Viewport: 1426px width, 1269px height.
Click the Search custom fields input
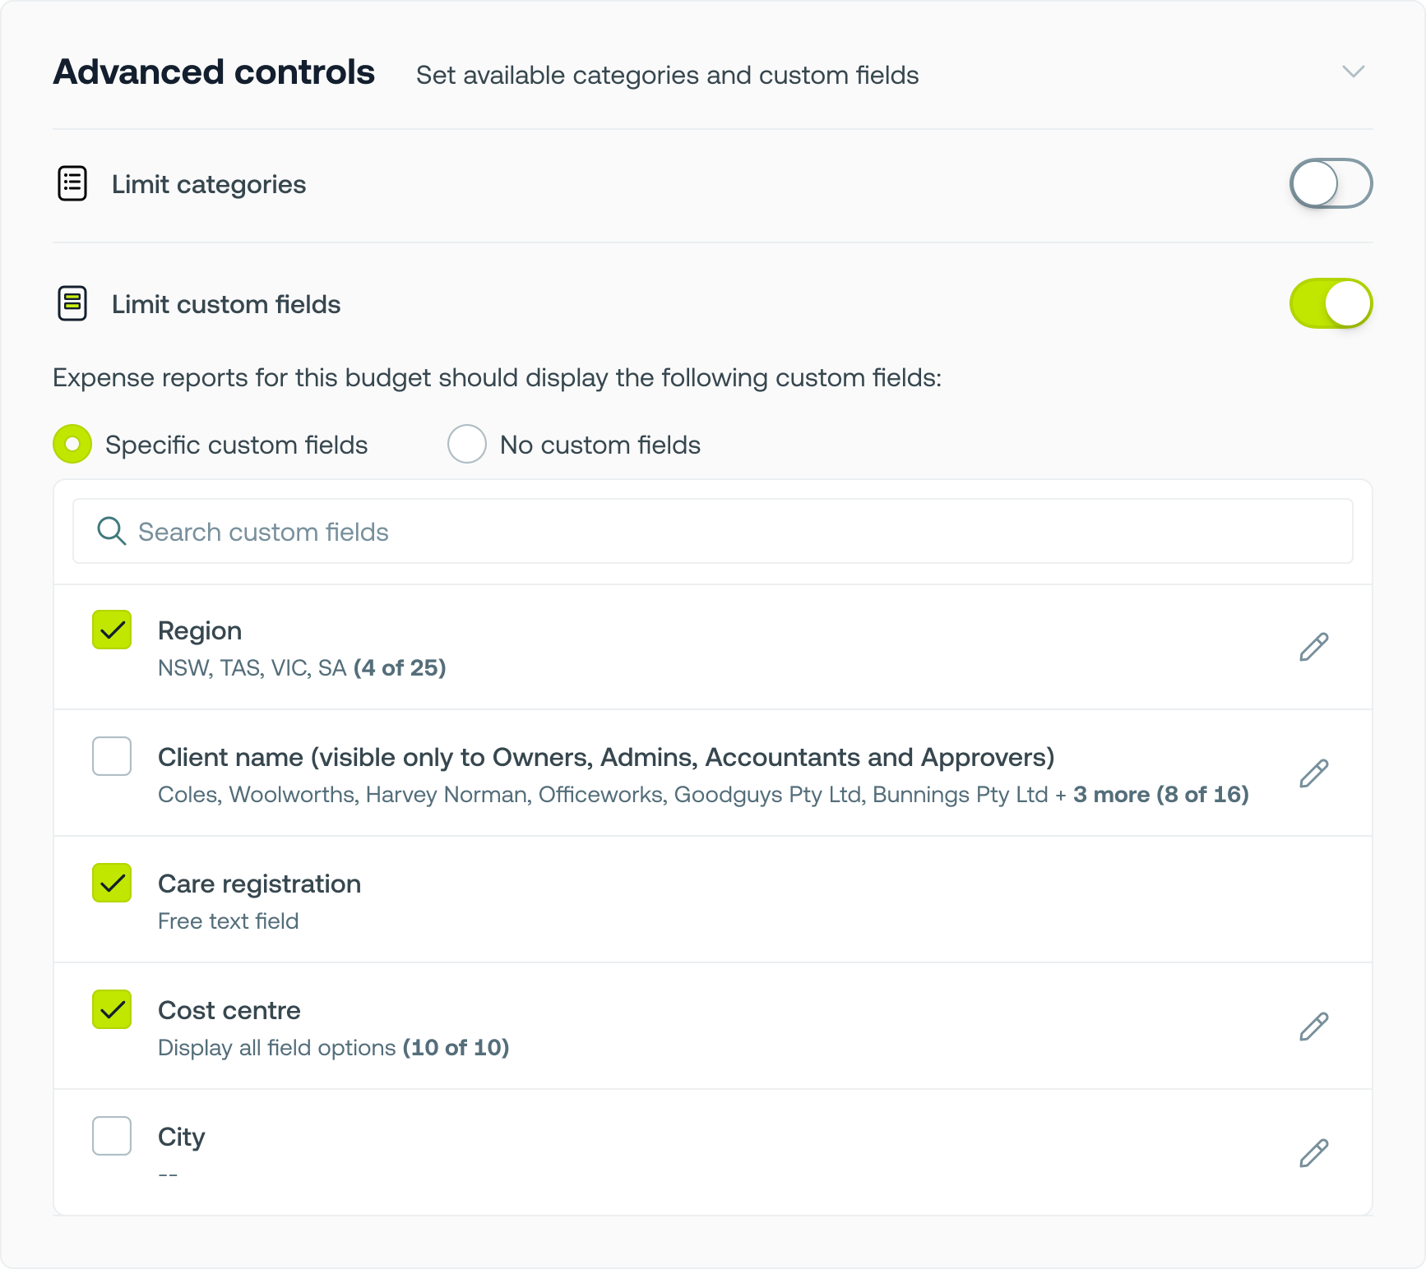[712, 531]
